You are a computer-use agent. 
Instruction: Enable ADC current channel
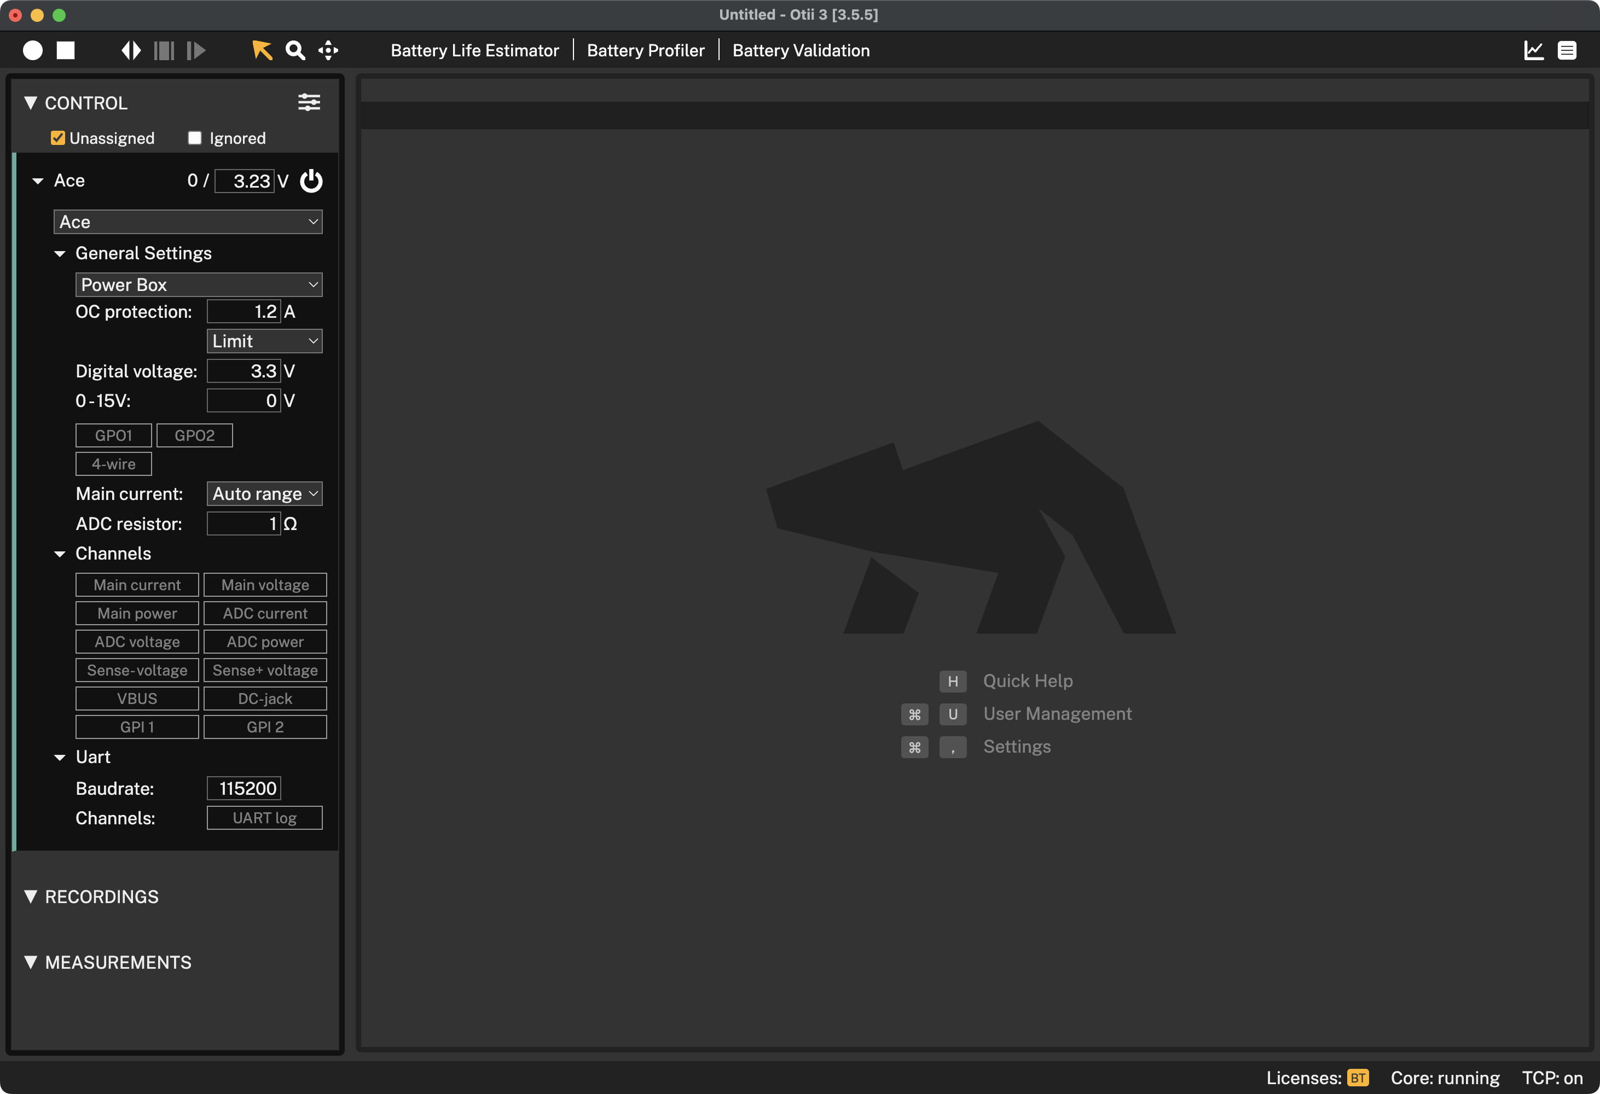[x=265, y=613]
